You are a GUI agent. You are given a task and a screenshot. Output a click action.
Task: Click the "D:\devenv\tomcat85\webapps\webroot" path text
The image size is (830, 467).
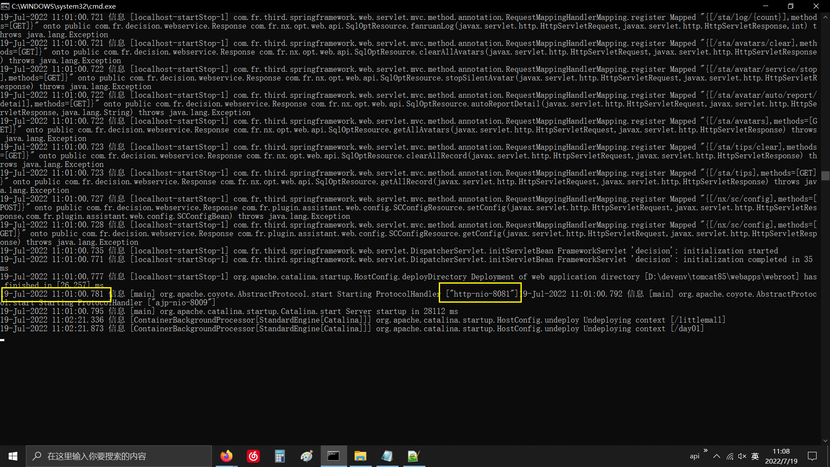tap(721, 277)
